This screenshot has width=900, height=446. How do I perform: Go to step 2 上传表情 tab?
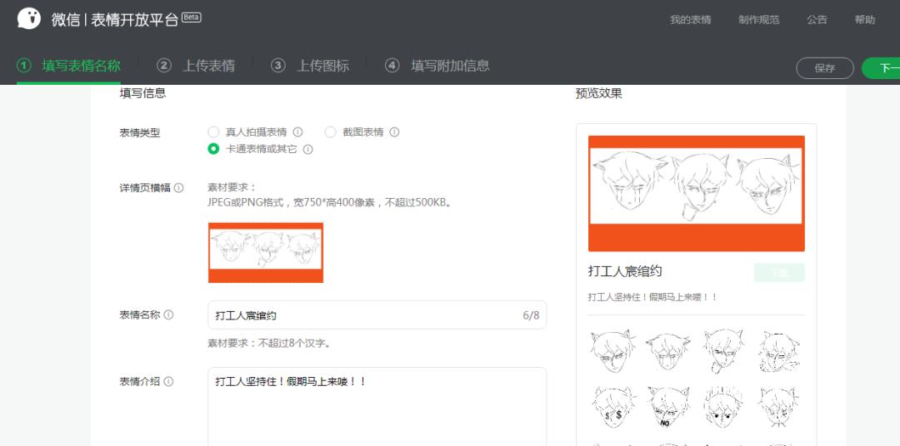click(x=196, y=66)
